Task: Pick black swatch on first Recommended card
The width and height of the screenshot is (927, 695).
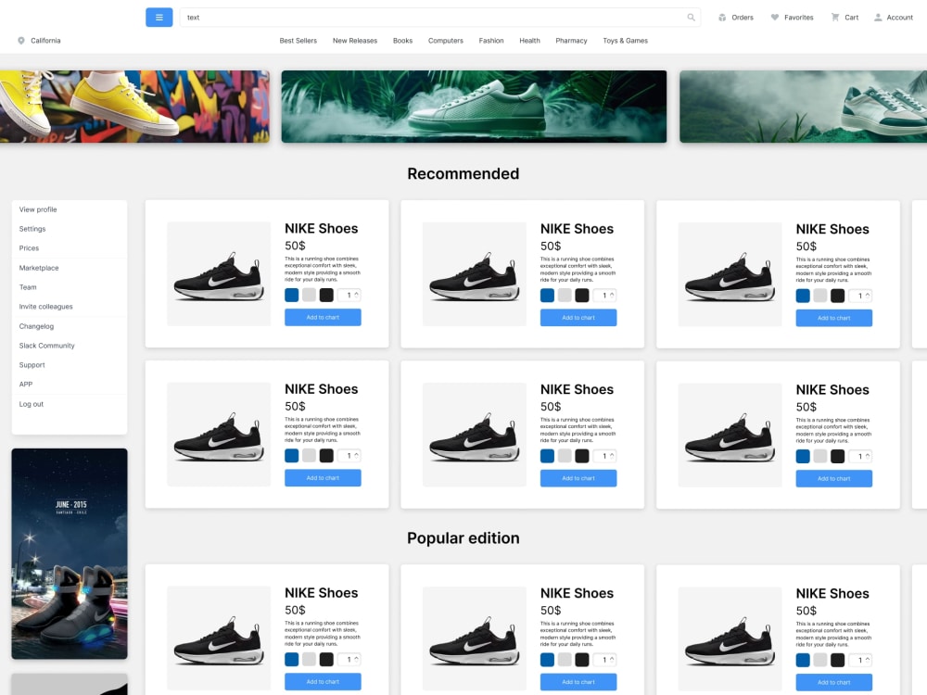Action: point(326,295)
